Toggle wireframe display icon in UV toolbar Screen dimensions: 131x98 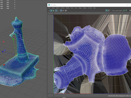49,11
